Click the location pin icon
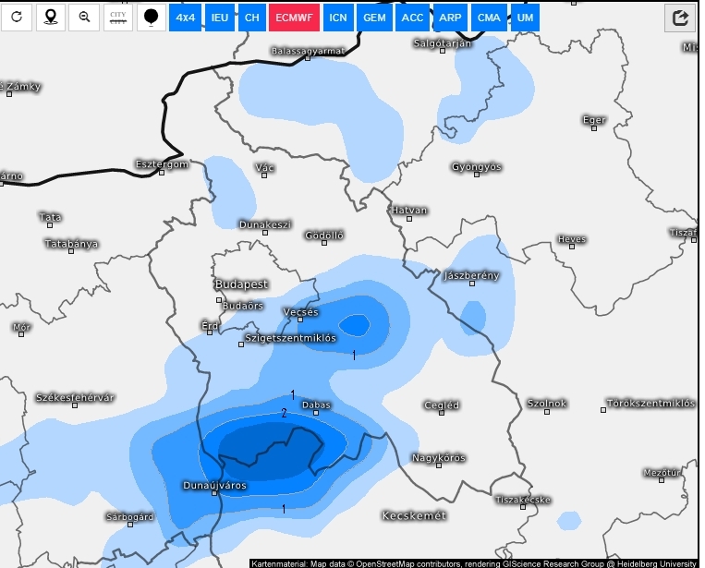This screenshot has width=705, height=568. pyautogui.click(x=50, y=18)
